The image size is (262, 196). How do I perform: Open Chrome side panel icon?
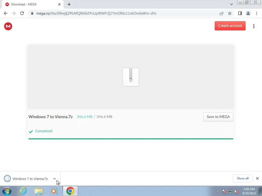(240, 13)
